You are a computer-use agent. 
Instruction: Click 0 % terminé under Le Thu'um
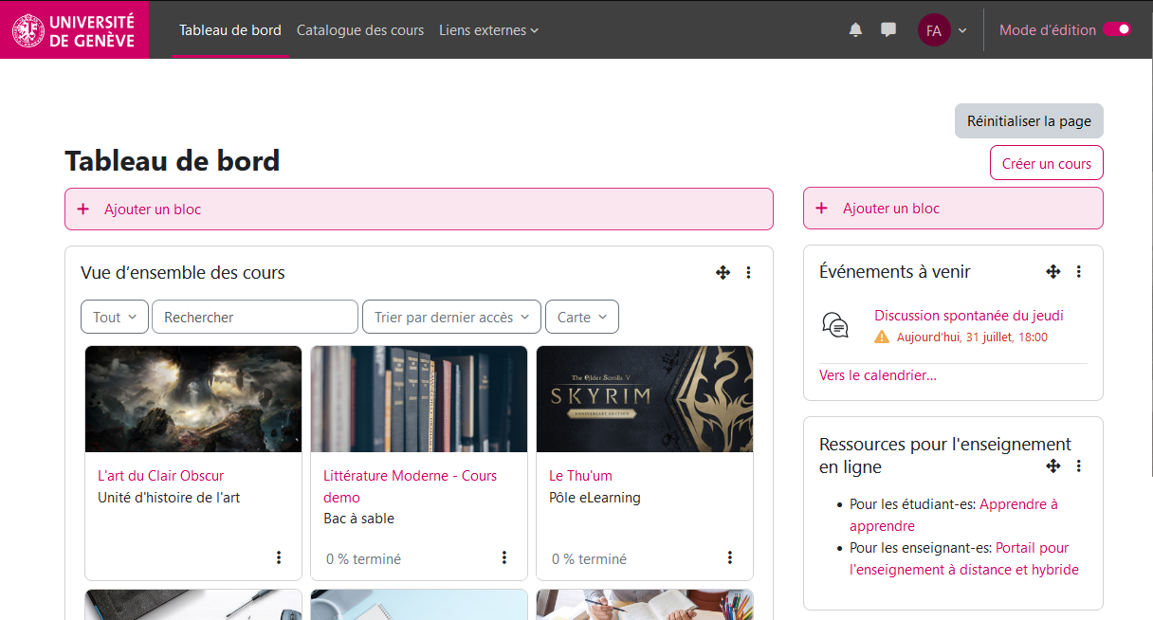click(x=589, y=559)
